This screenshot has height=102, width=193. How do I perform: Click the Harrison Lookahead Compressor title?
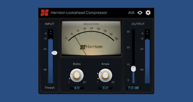[x=79, y=13]
